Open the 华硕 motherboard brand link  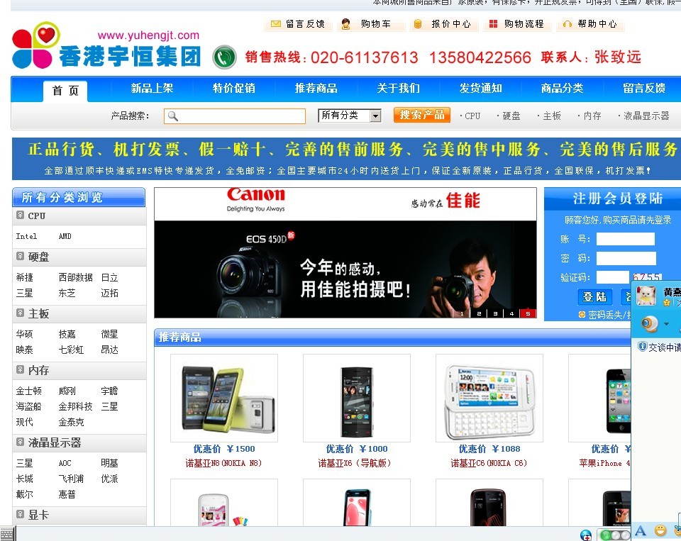(x=24, y=334)
